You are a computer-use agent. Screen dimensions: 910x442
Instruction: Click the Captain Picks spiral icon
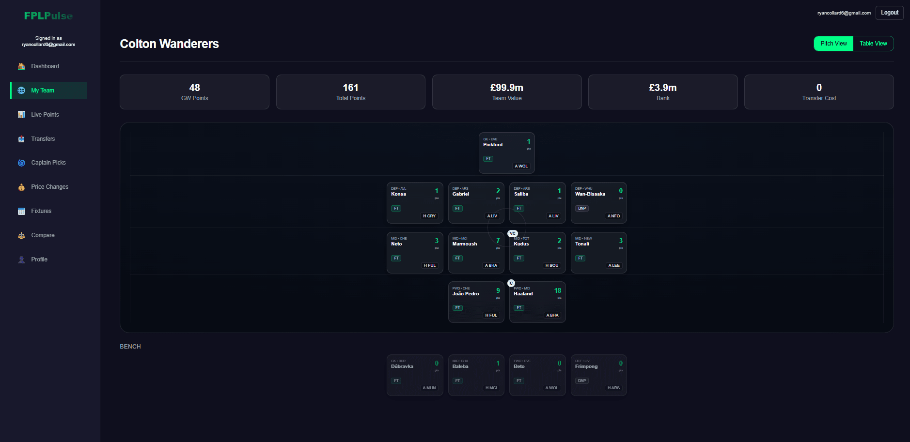pos(21,163)
